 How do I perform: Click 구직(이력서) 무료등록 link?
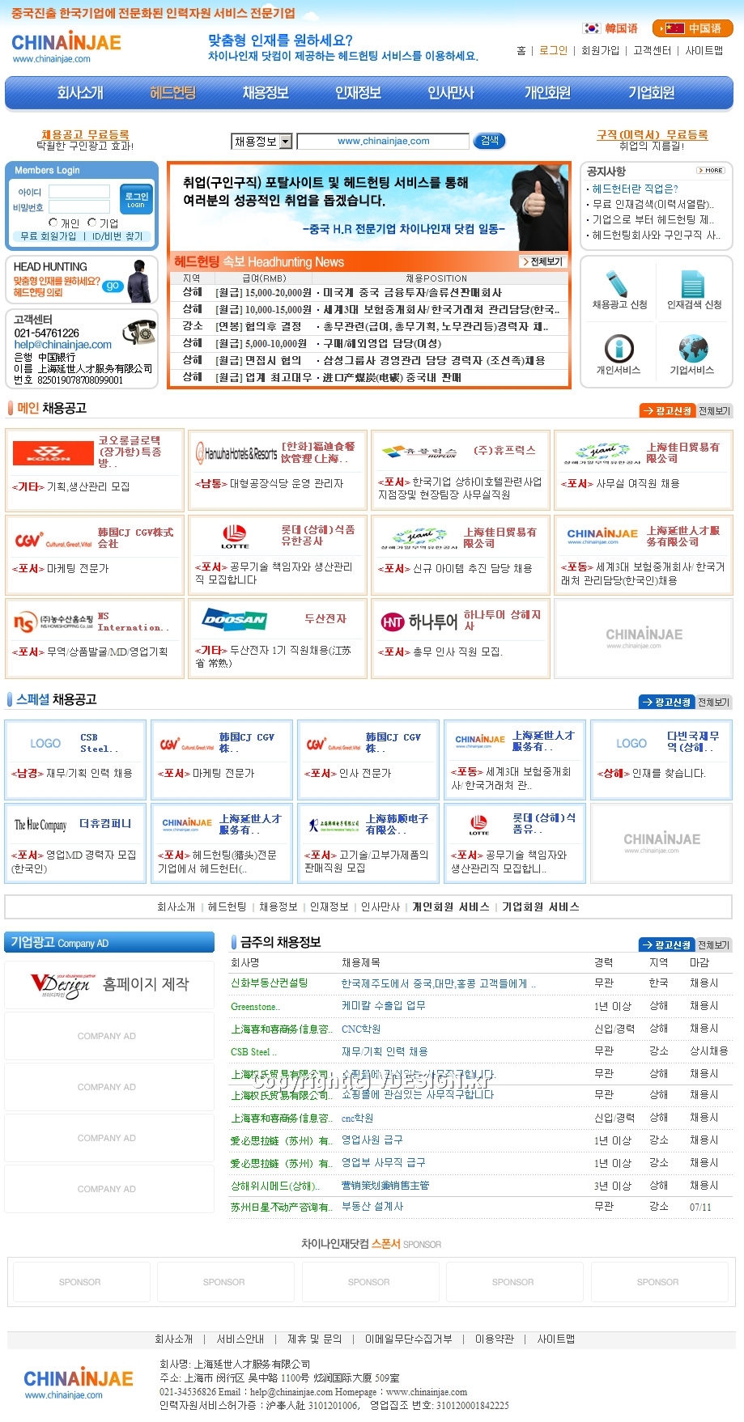tap(653, 134)
